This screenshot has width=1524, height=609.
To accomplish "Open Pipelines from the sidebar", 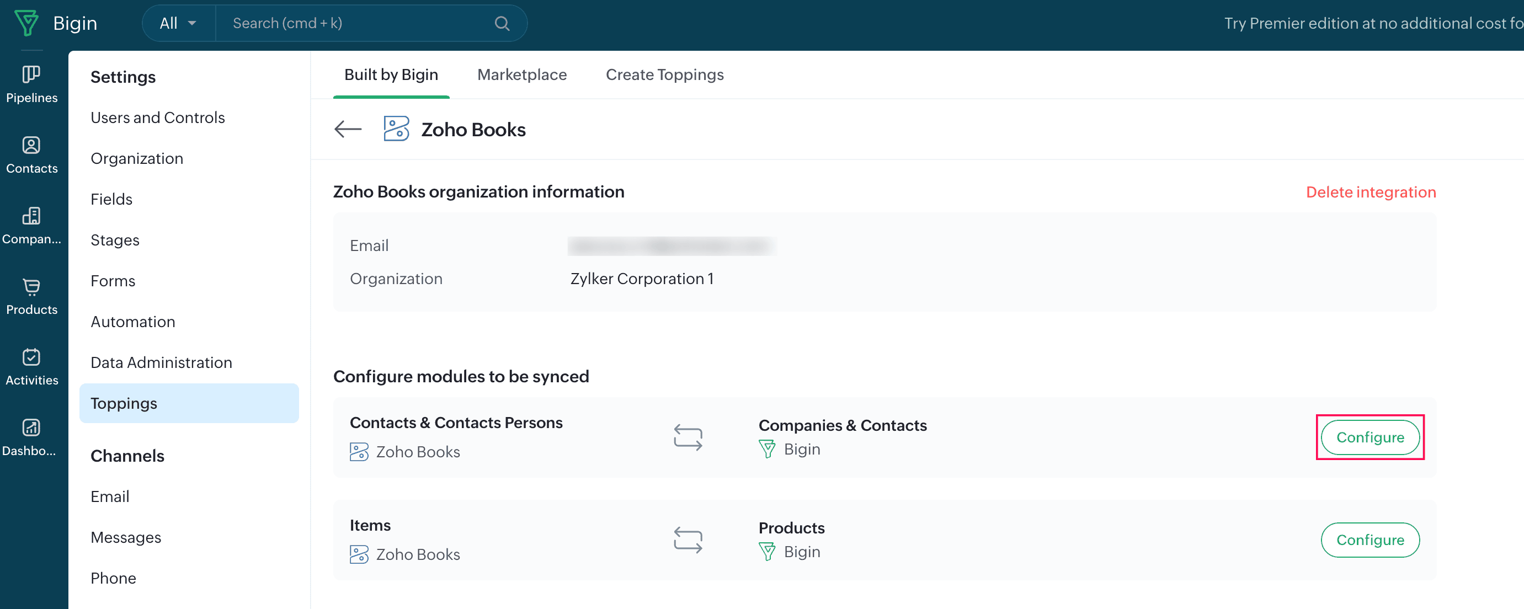I will click(31, 84).
